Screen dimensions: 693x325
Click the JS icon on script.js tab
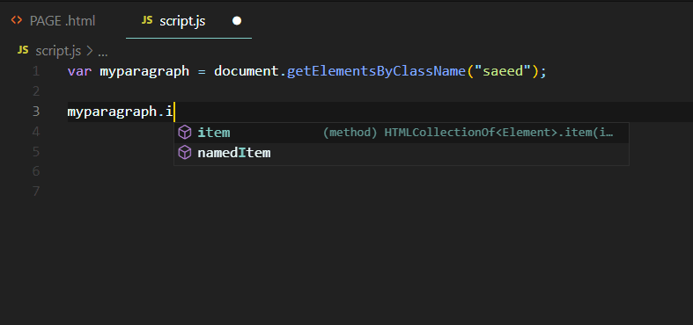(147, 20)
